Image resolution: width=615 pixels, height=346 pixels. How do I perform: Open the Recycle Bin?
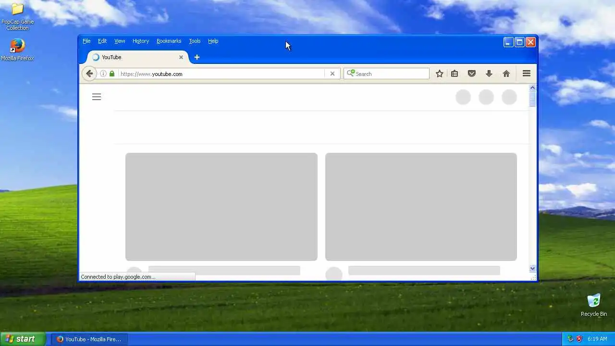pos(594,305)
